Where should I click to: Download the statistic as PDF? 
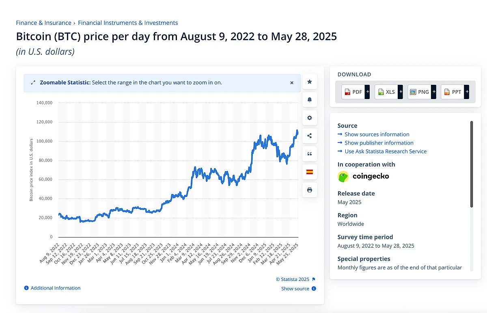click(353, 92)
